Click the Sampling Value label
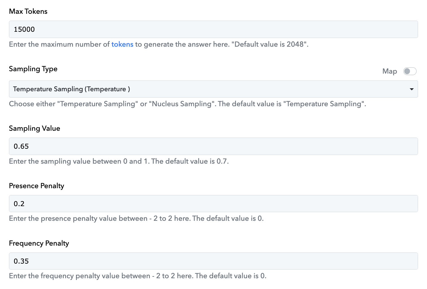Screen dimensions: 427x289 [34, 128]
